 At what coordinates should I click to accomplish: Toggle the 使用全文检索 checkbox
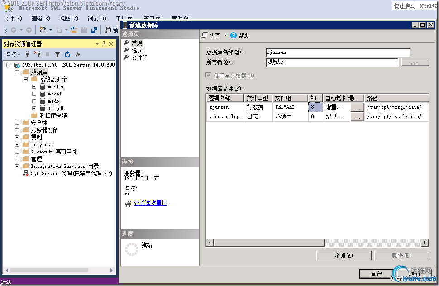[x=208, y=75]
